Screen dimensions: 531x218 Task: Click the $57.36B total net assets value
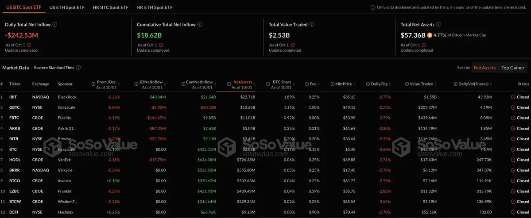point(413,35)
